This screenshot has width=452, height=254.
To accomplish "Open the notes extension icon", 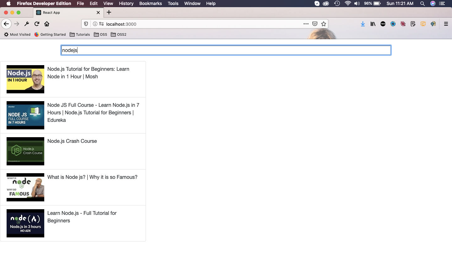I will click(413, 24).
